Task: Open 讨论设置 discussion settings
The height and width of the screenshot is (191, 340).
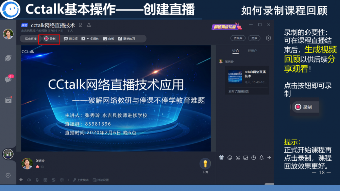Action: pyautogui.click(x=101, y=180)
